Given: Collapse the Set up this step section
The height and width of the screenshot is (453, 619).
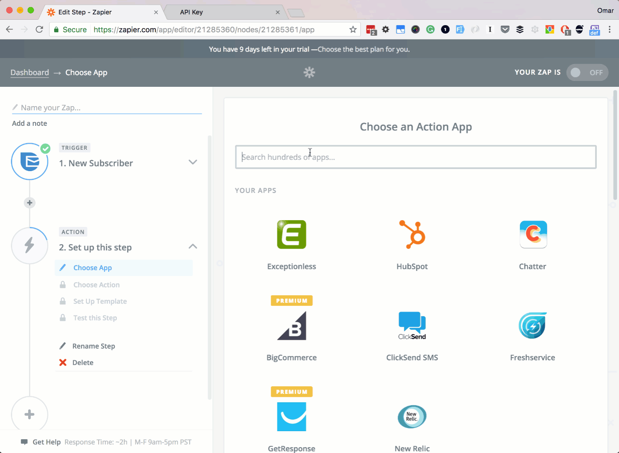Looking at the screenshot, I should pyautogui.click(x=193, y=246).
